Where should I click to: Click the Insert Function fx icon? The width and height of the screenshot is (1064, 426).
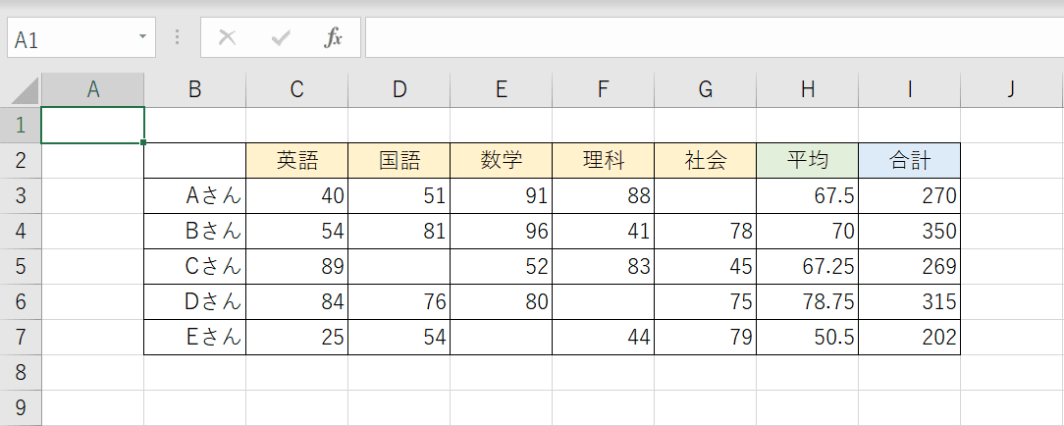pos(333,38)
